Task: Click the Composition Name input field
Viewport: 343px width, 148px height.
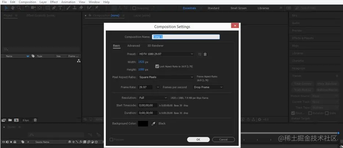Action: pyautogui.click(x=186, y=37)
